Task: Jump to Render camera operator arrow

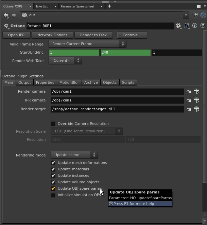Action: 189,92
